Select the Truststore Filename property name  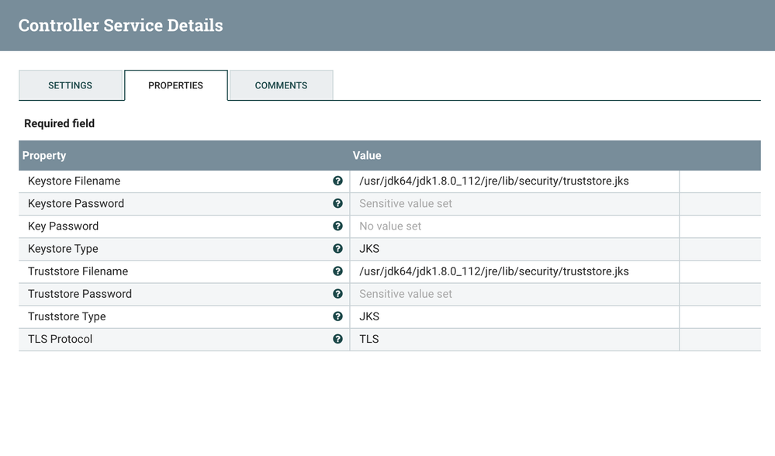coord(78,271)
